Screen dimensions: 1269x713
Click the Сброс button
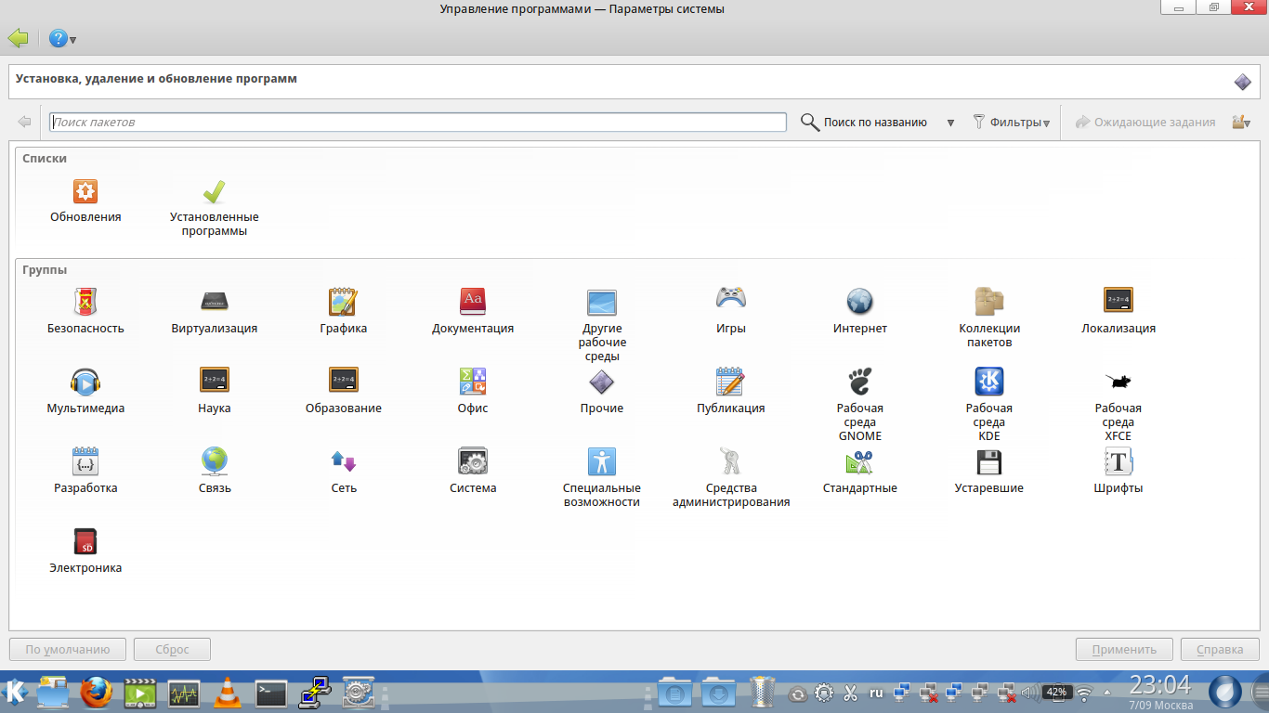(x=172, y=650)
